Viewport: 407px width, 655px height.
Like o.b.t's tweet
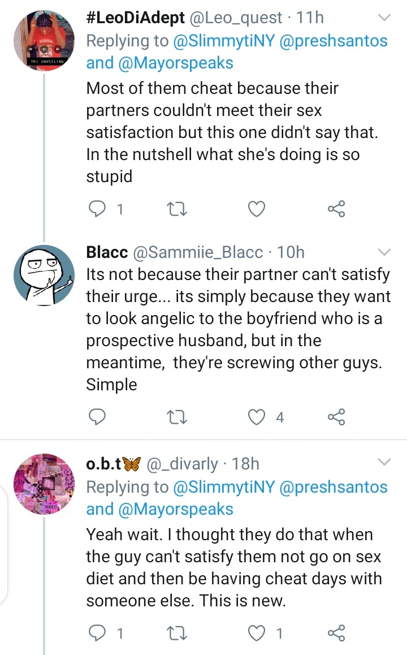[x=258, y=633]
